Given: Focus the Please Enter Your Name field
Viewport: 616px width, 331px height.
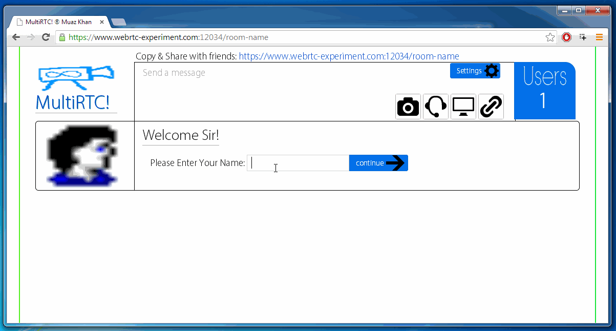Looking at the screenshot, I should coord(298,163).
